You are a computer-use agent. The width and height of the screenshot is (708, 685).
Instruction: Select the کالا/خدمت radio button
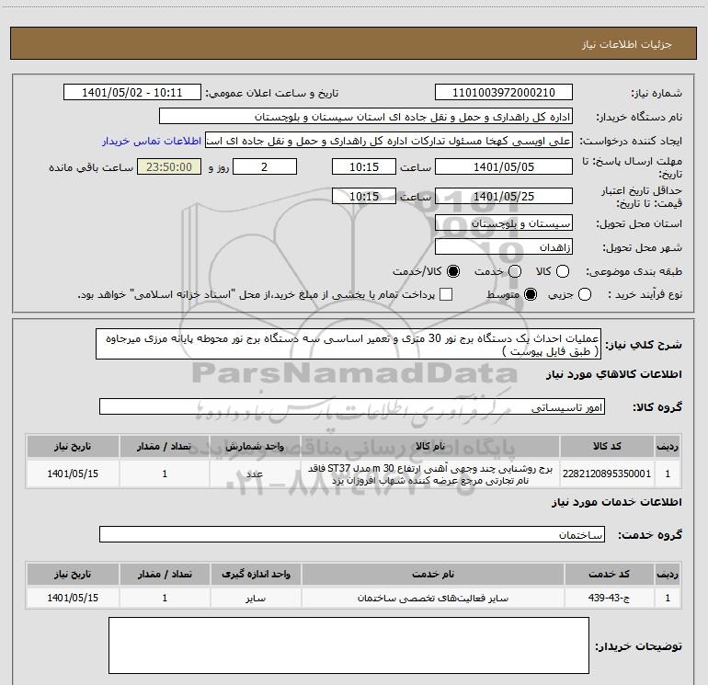(x=453, y=271)
